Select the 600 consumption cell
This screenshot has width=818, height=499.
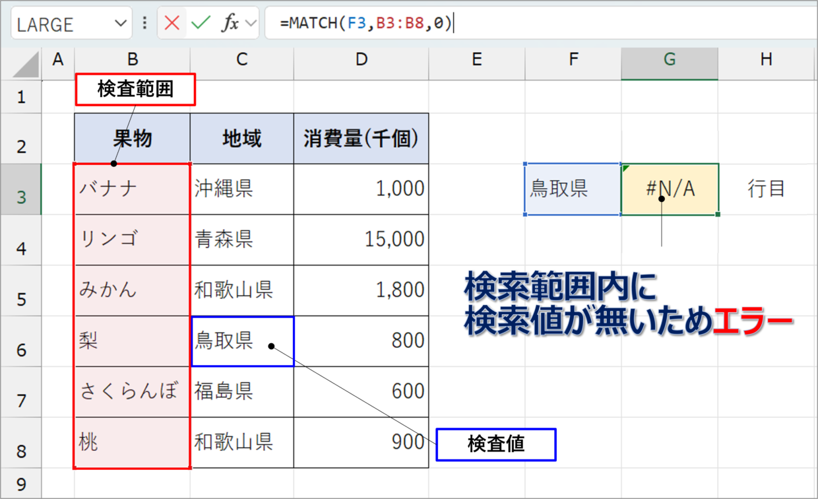362,392
